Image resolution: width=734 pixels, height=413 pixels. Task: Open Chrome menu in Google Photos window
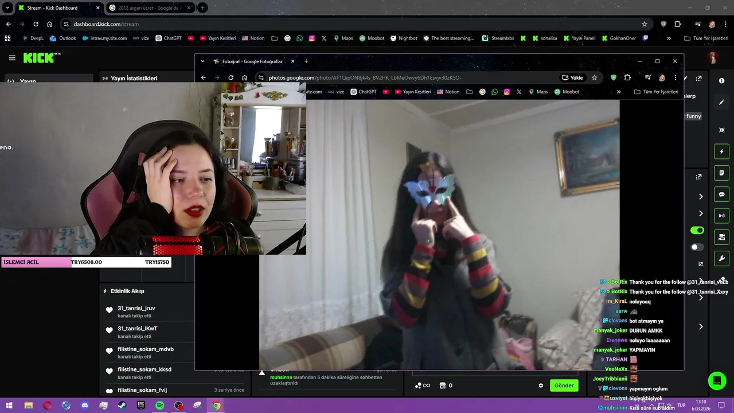click(x=675, y=77)
